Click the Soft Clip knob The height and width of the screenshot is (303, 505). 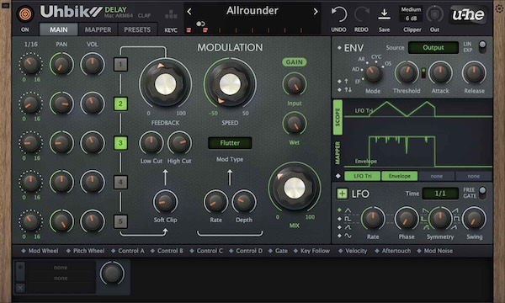pos(165,202)
